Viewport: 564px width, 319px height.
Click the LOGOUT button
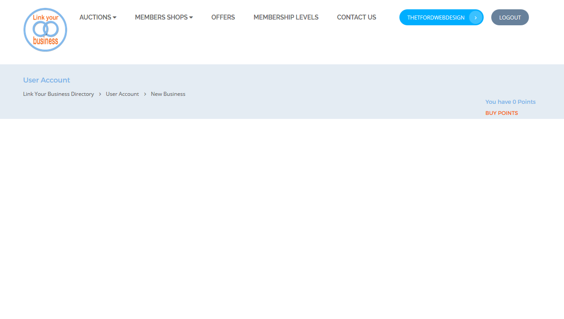pos(510,17)
